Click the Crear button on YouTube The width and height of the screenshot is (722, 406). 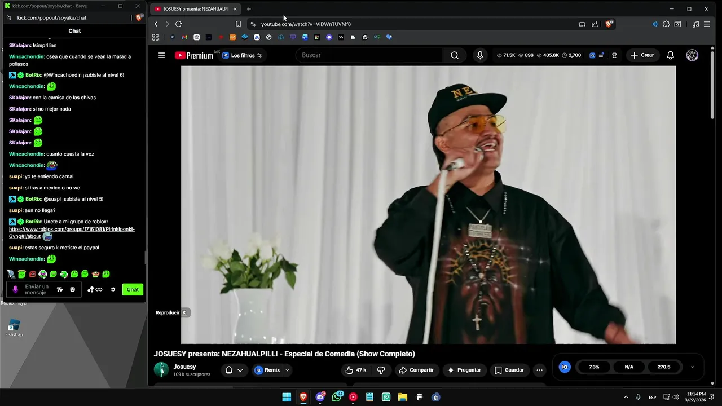tap(642, 55)
